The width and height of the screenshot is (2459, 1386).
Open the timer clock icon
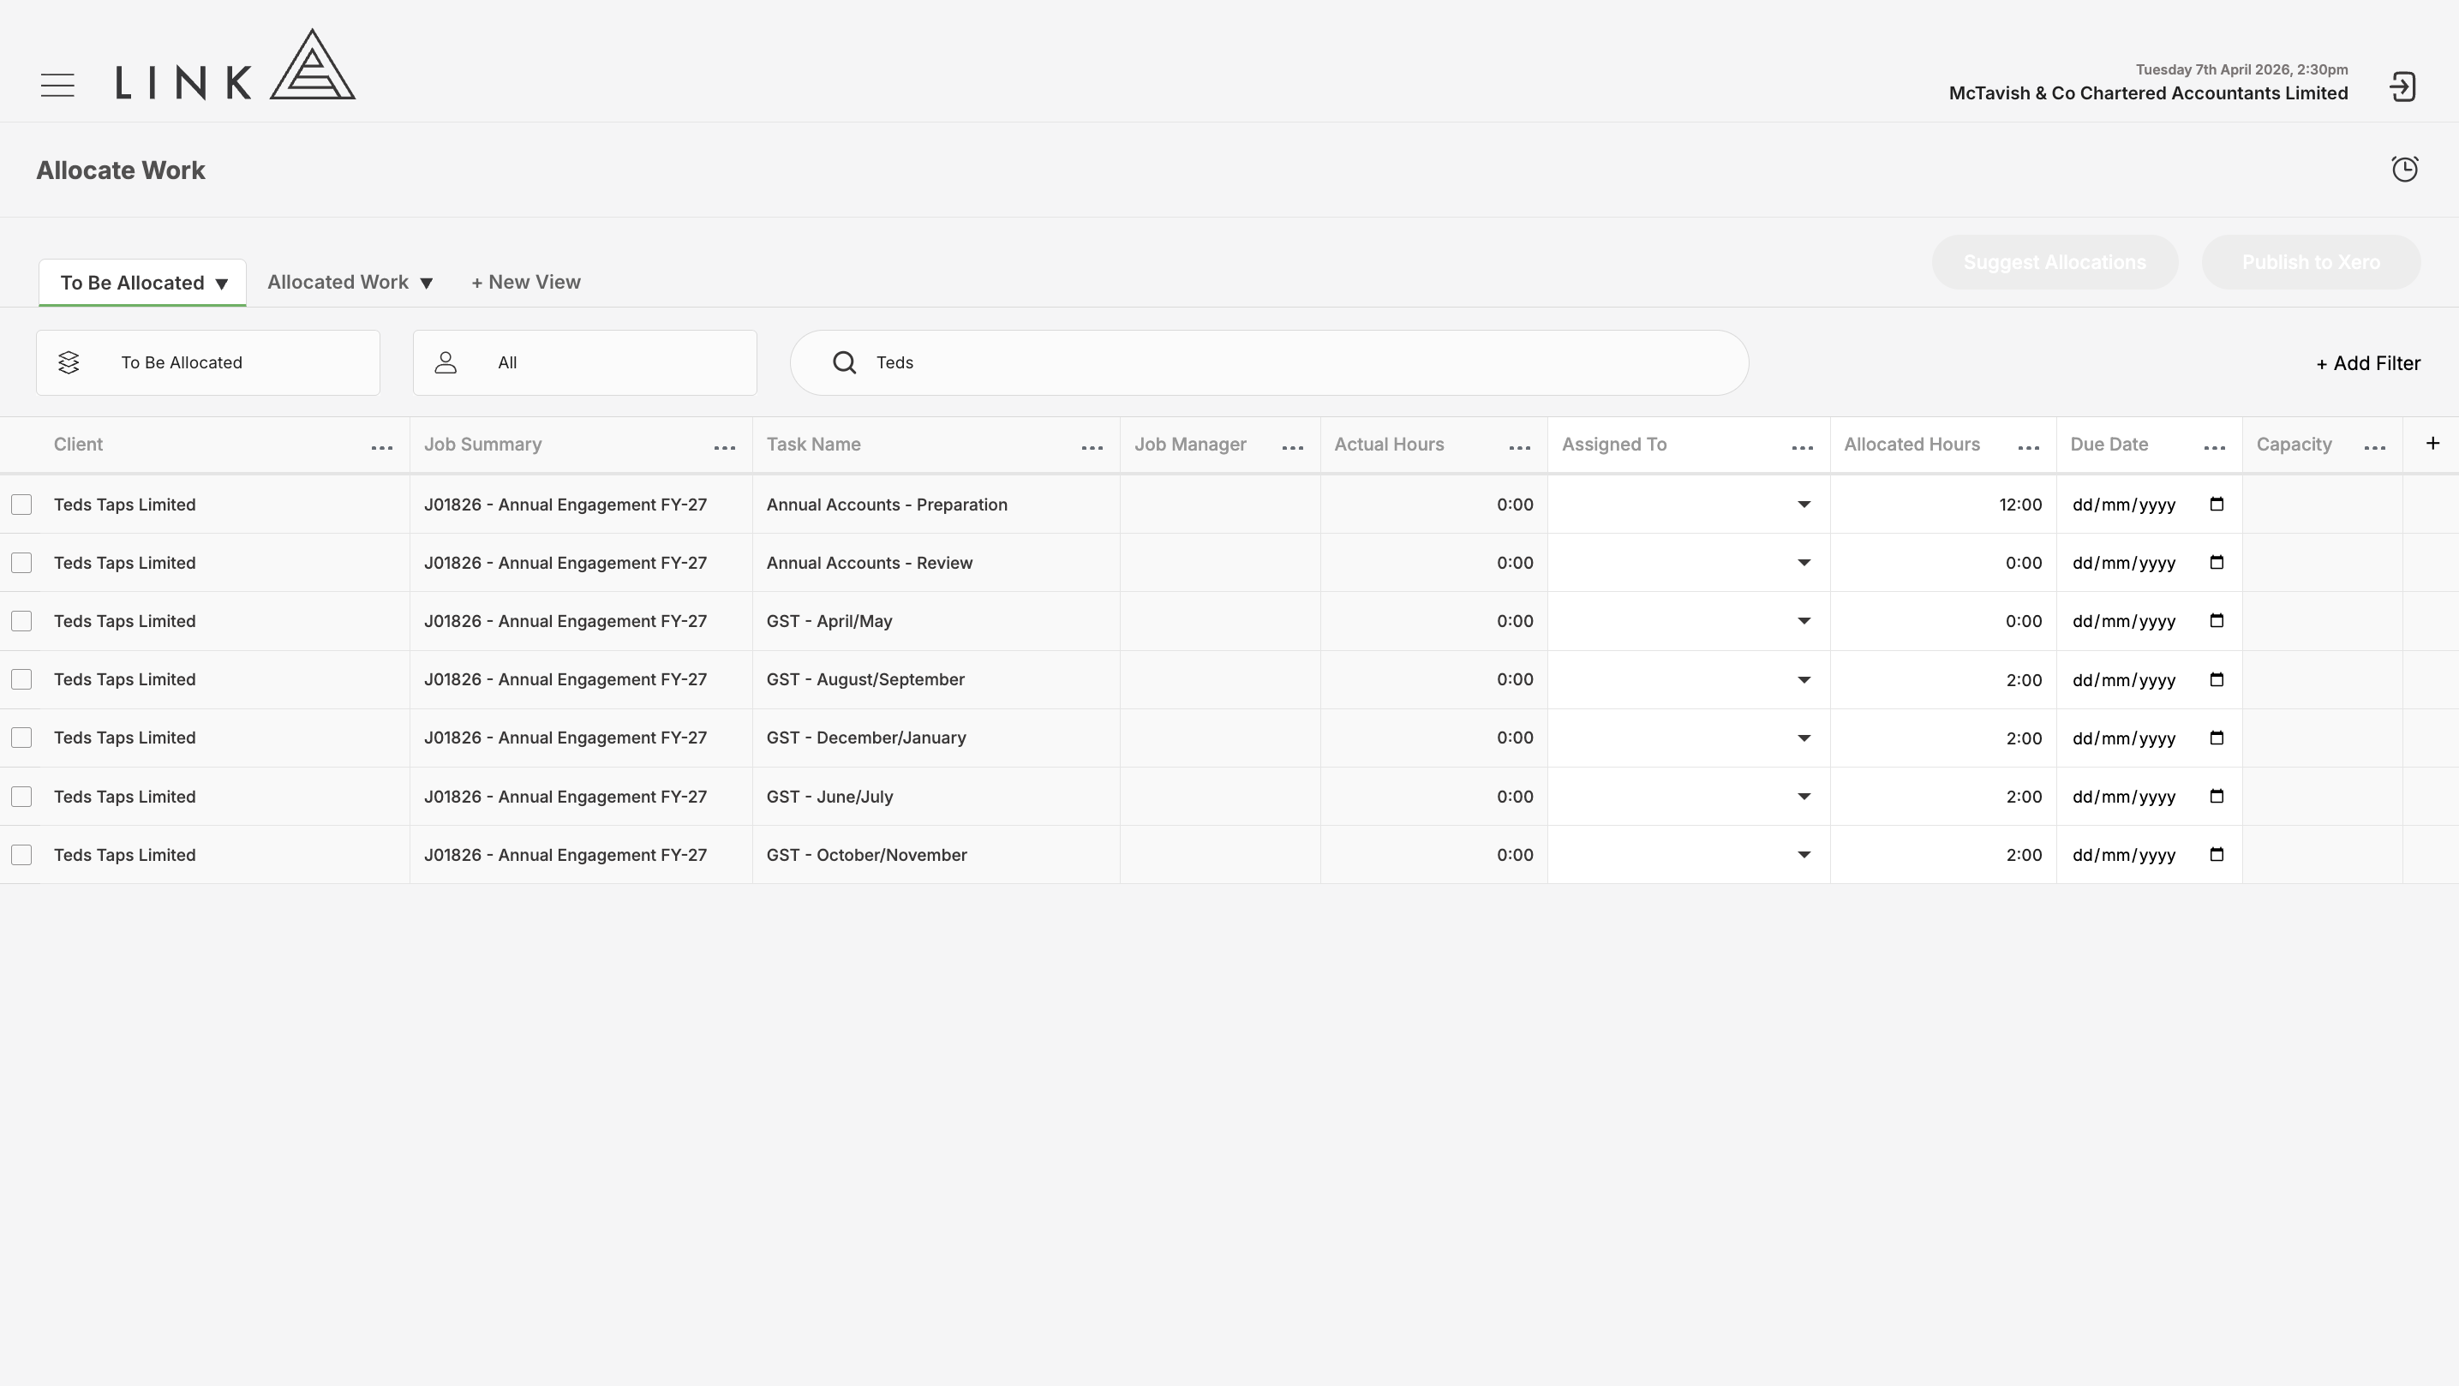click(x=2404, y=169)
